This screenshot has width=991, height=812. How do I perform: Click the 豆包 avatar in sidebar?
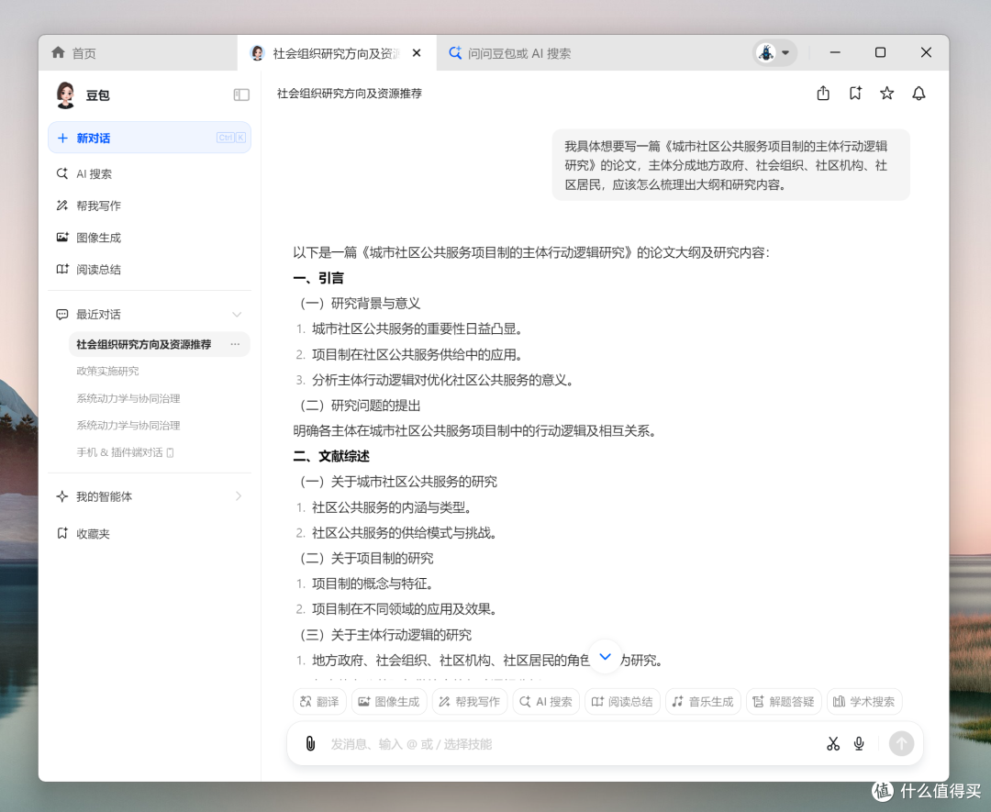coord(66,95)
